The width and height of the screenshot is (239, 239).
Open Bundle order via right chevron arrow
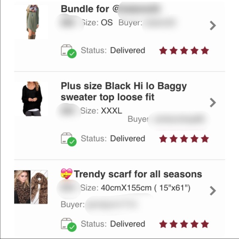tap(213, 26)
